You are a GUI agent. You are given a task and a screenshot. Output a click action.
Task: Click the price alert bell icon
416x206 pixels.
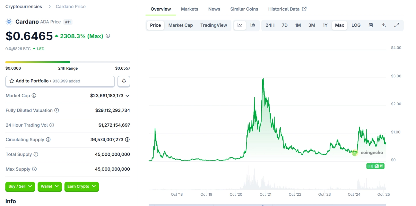click(x=124, y=81)
